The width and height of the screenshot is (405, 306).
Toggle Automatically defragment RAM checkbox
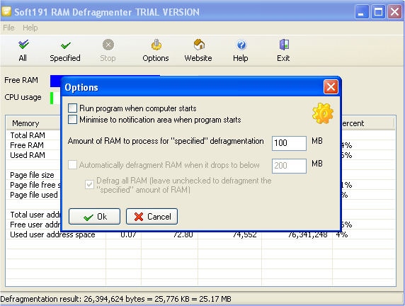click(72, 164)
